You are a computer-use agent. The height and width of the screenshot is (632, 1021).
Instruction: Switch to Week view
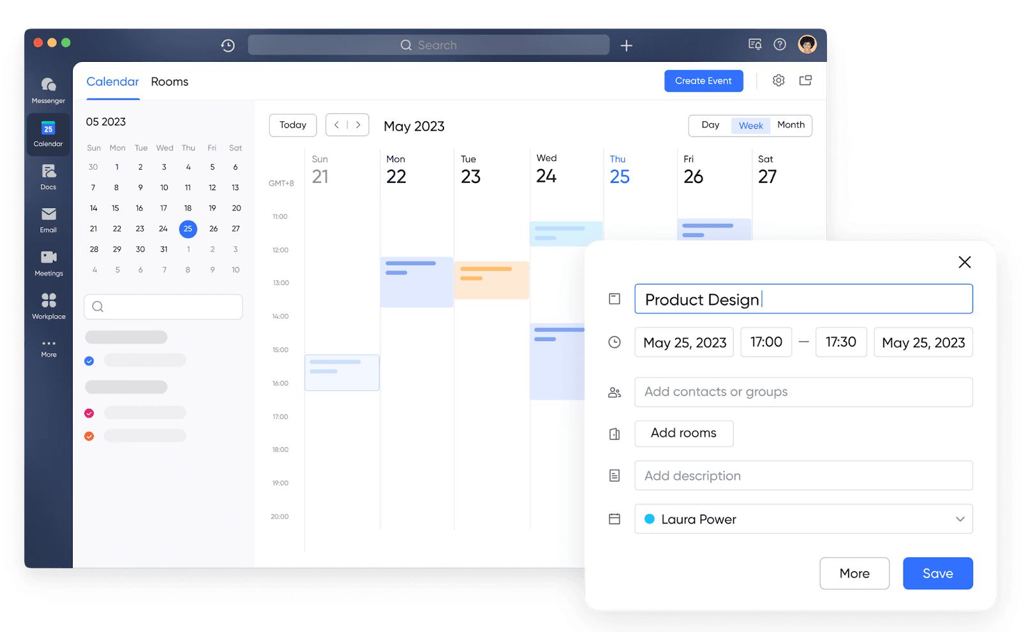pyautogui.click(x=751, y=126)
